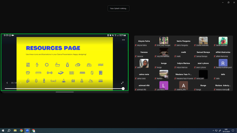Select the Maulana Faza Fr... participant tile
The image size is (237, 133).
click(x=184, y=75)
